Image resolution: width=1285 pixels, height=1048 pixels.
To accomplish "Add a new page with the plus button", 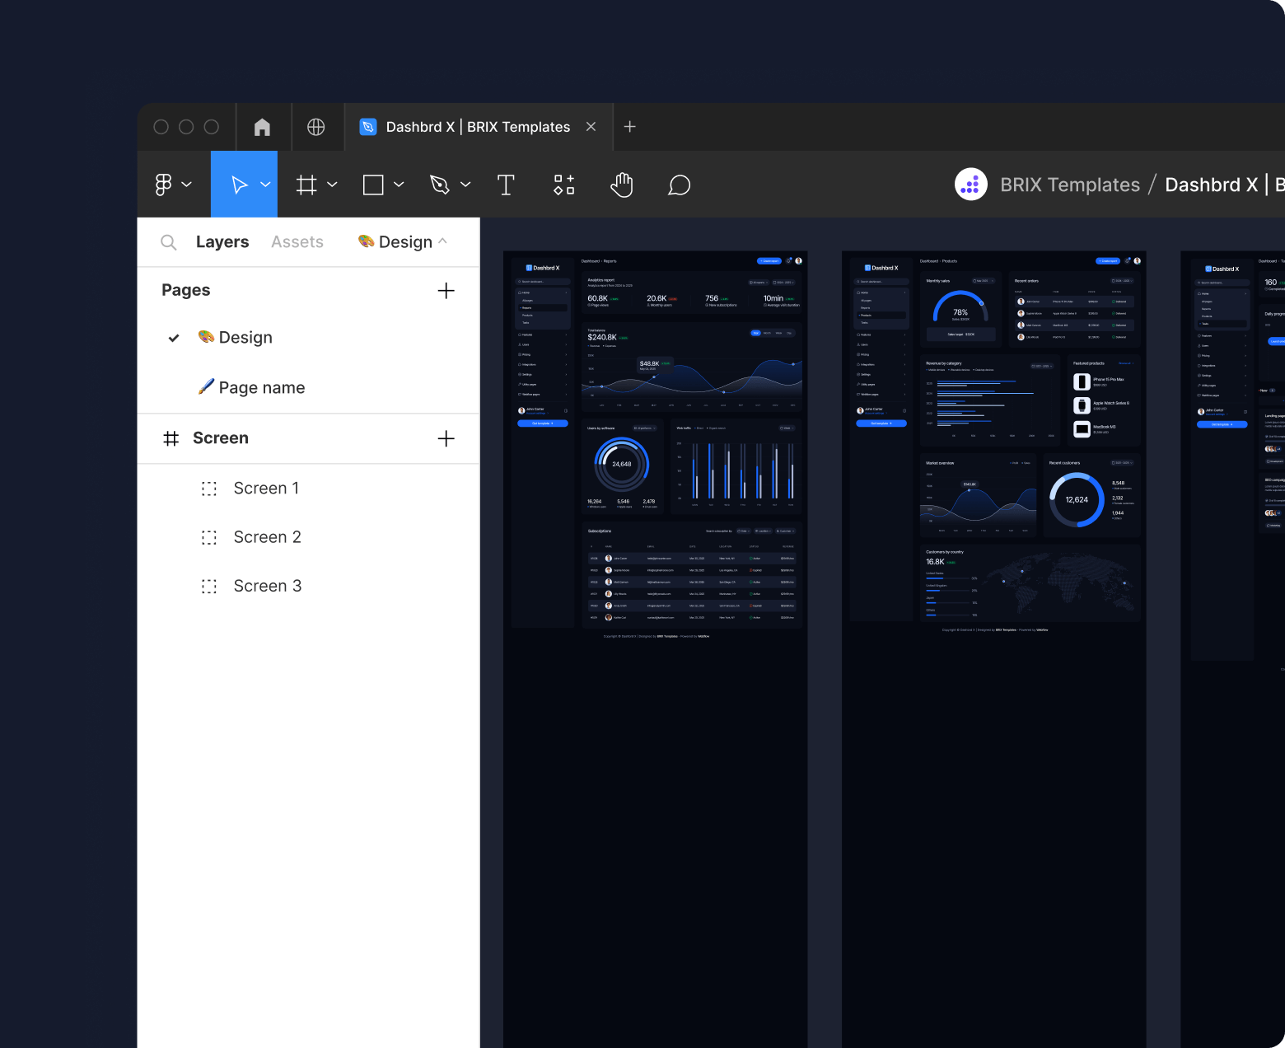I will coord(446,290).
